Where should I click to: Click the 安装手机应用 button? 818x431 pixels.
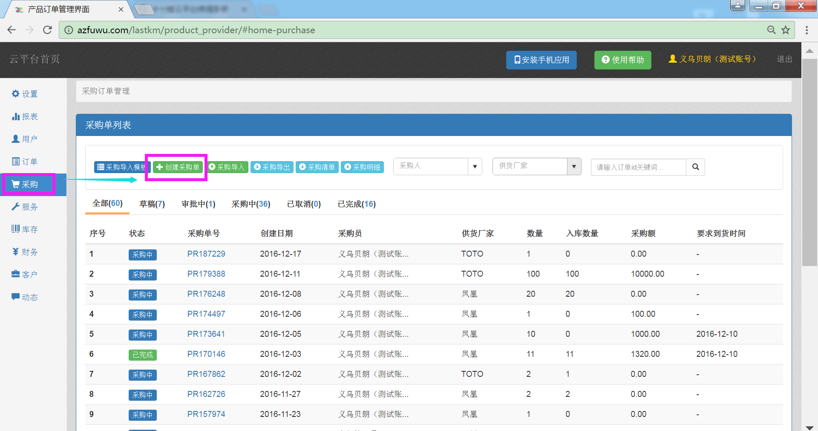coord(541,60)
